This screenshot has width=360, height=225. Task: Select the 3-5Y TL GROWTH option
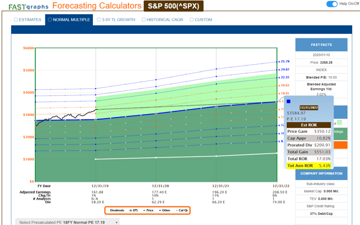[x=116, y=20]
